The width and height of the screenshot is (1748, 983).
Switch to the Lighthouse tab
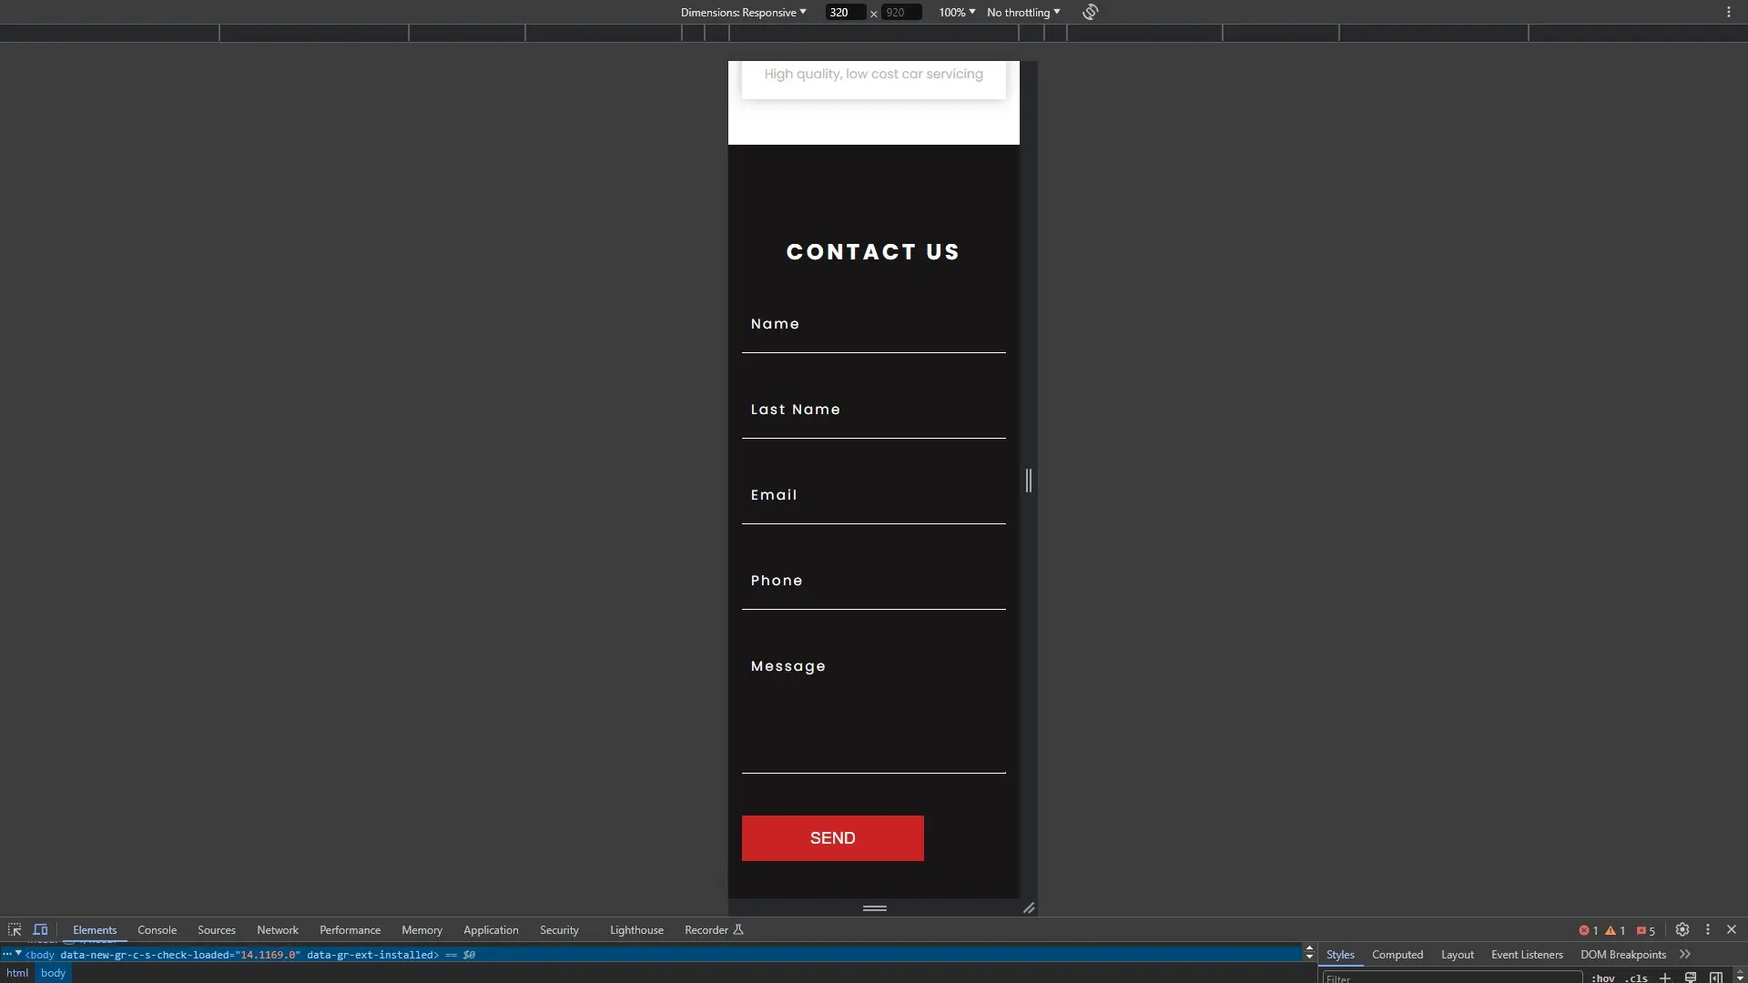tap(636, 929)
